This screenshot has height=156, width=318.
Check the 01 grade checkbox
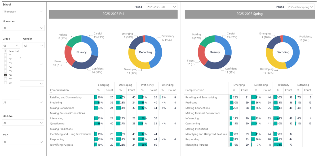coord(5,55)
